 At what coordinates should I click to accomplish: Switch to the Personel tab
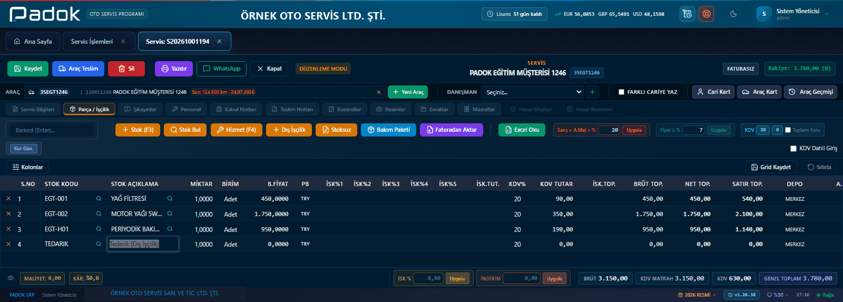click(x=186, y=109)
